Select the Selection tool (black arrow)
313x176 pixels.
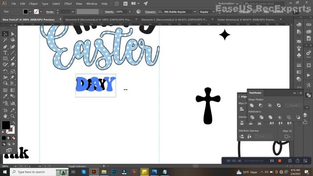coord(5,34)
